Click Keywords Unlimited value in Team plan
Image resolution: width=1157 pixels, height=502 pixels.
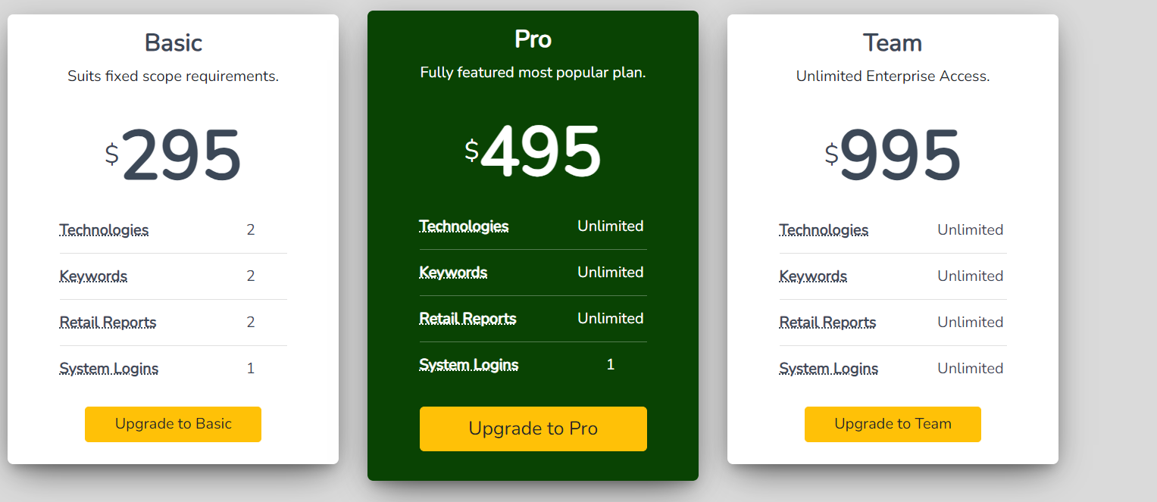971,276
